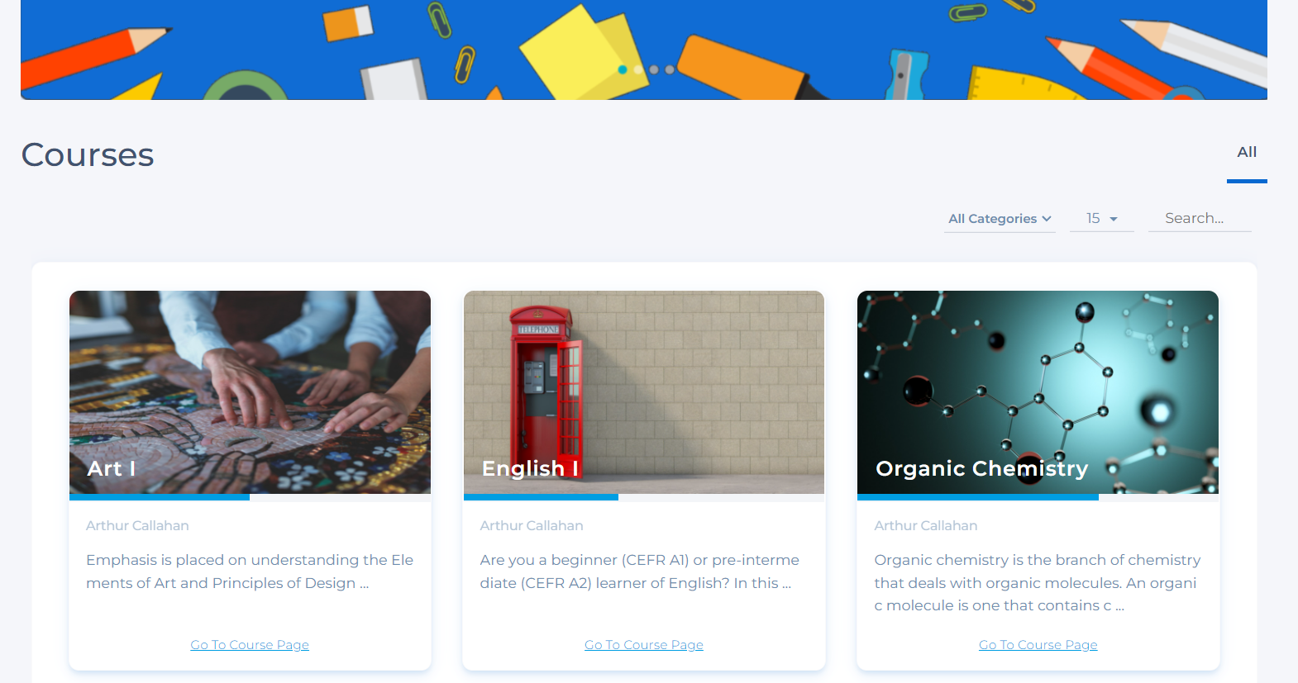The height and width of the screenshot is (683, 1298).
Task: Follow Go To Course Page for Organic Chemistry
Action: pyautogui.click(x=1038, y=645)
